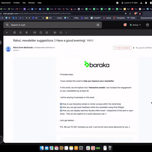Expand recipient details next to 'to me'
The width and height of the screenshot is (152, 152).
[19, 50]
